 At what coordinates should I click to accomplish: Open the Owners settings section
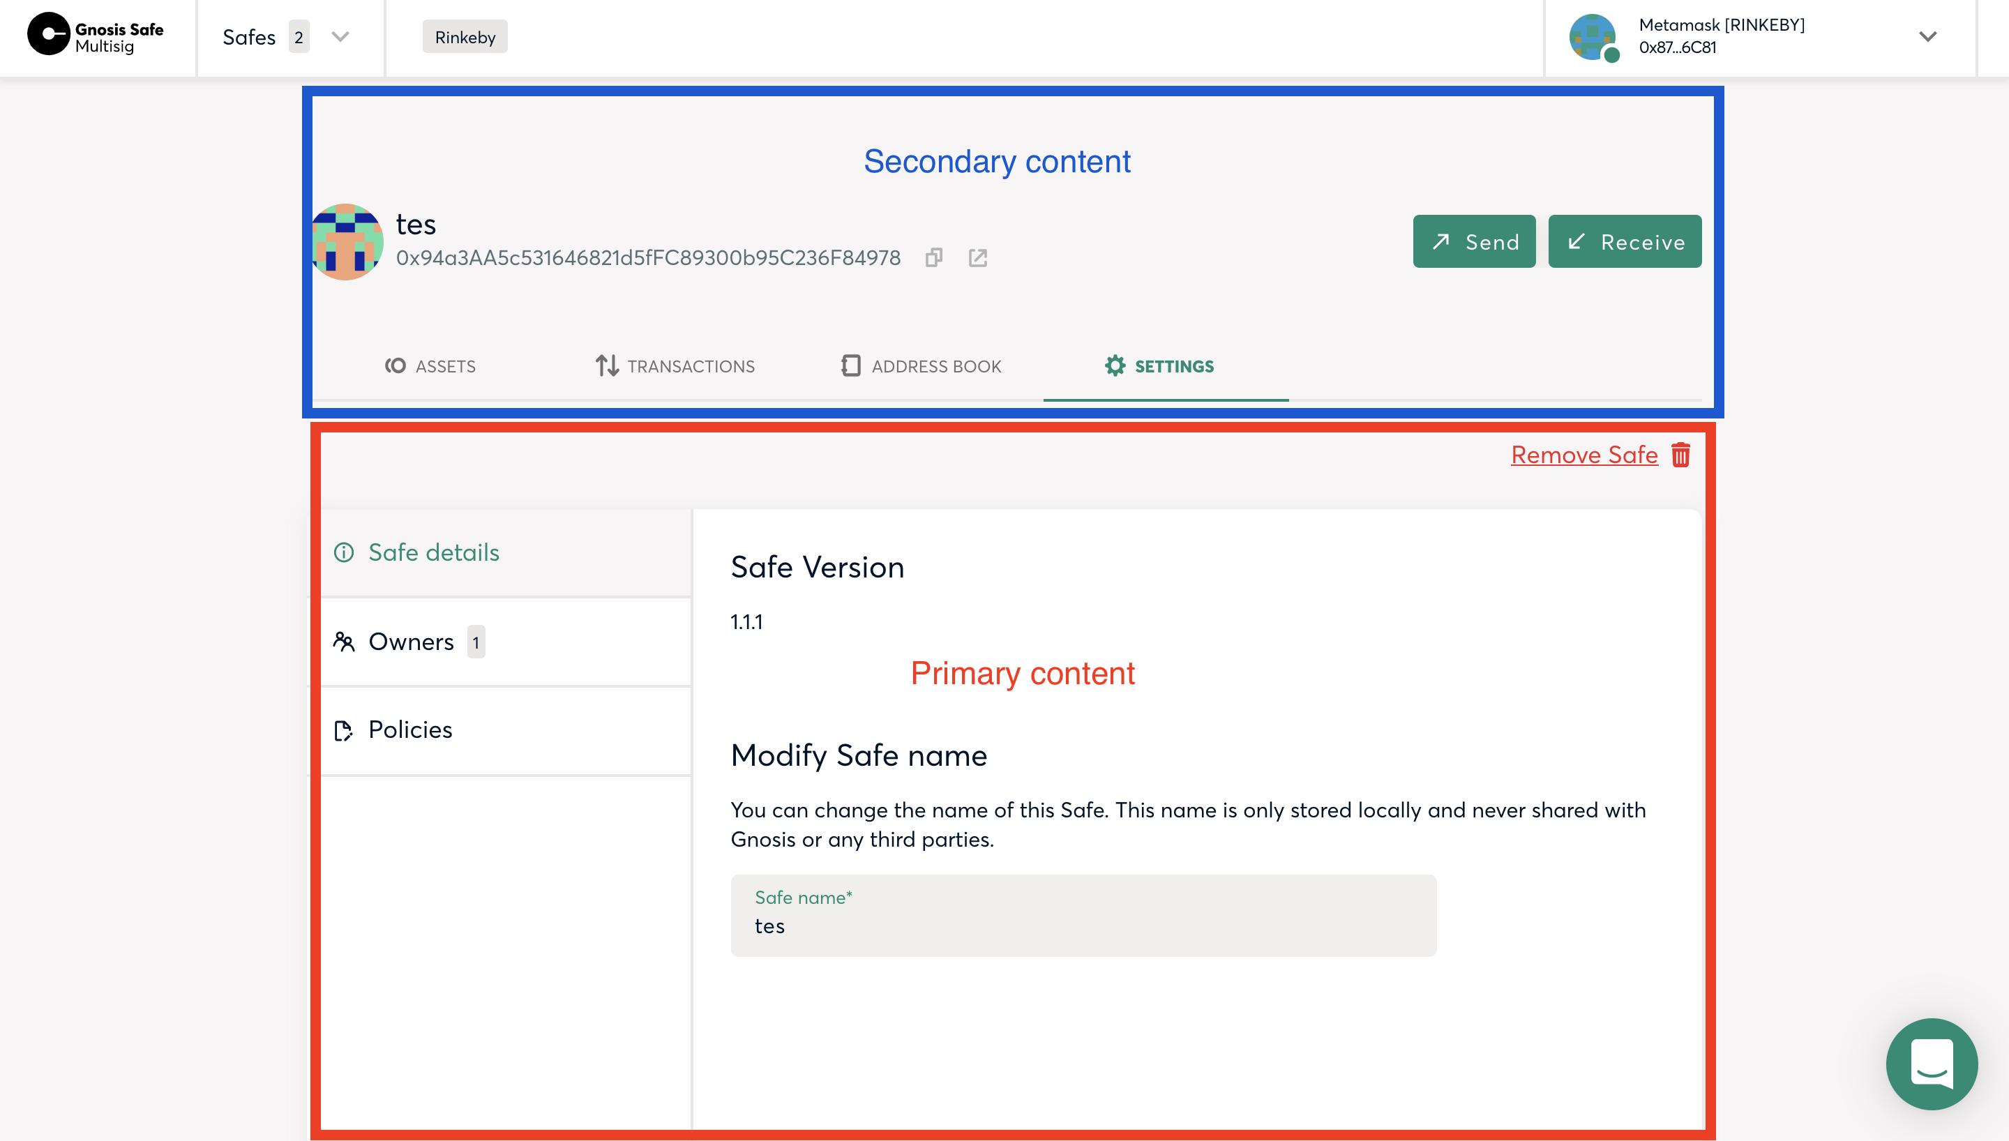click(x=506, y=642)
